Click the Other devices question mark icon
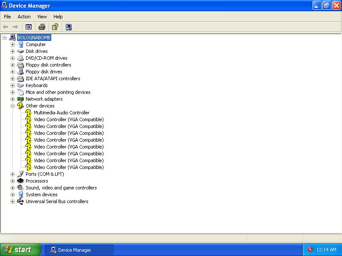Viewport: 342px width, 256px height. point(21,106)
